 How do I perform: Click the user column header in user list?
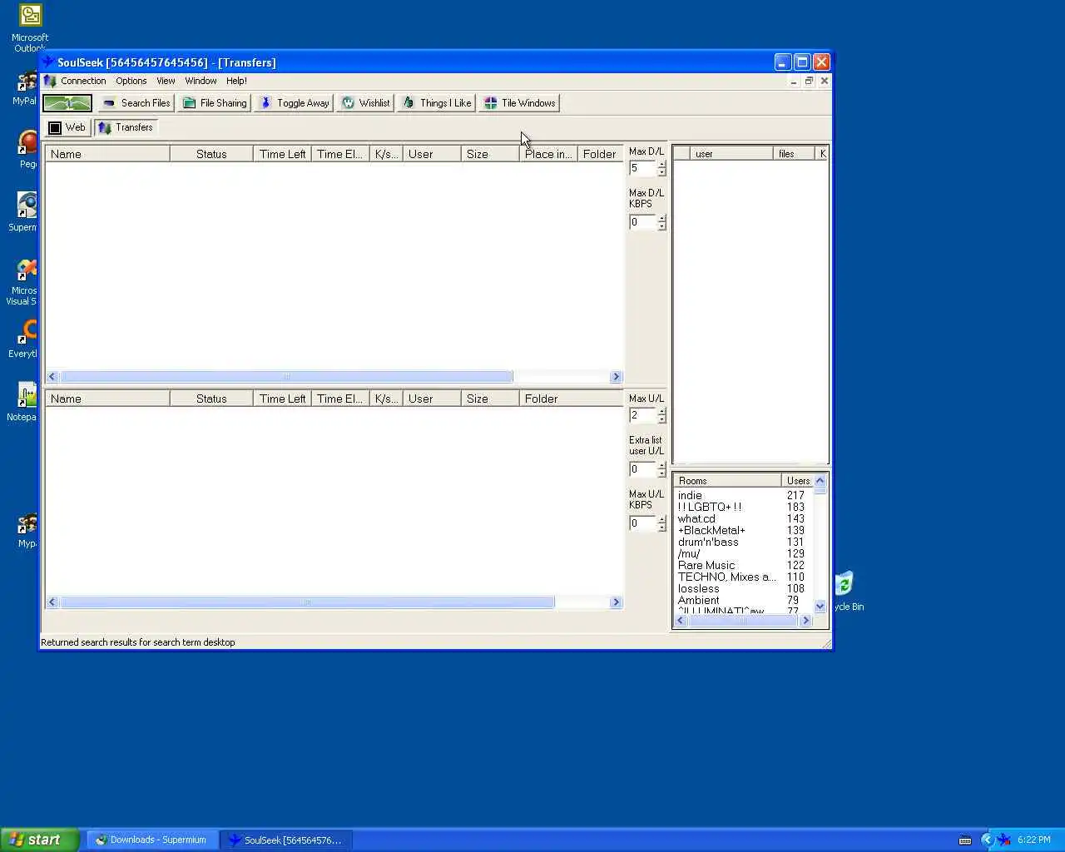coord(731,154)
